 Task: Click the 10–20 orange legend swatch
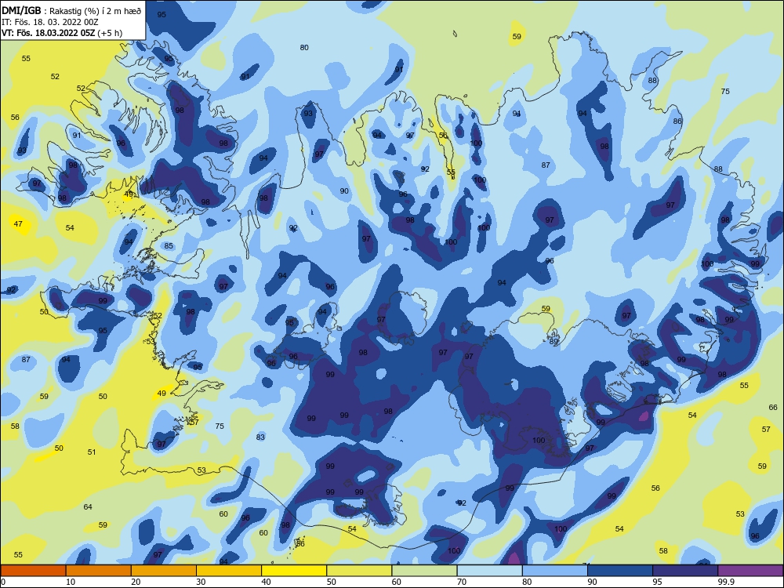click(x=99, y=571)
